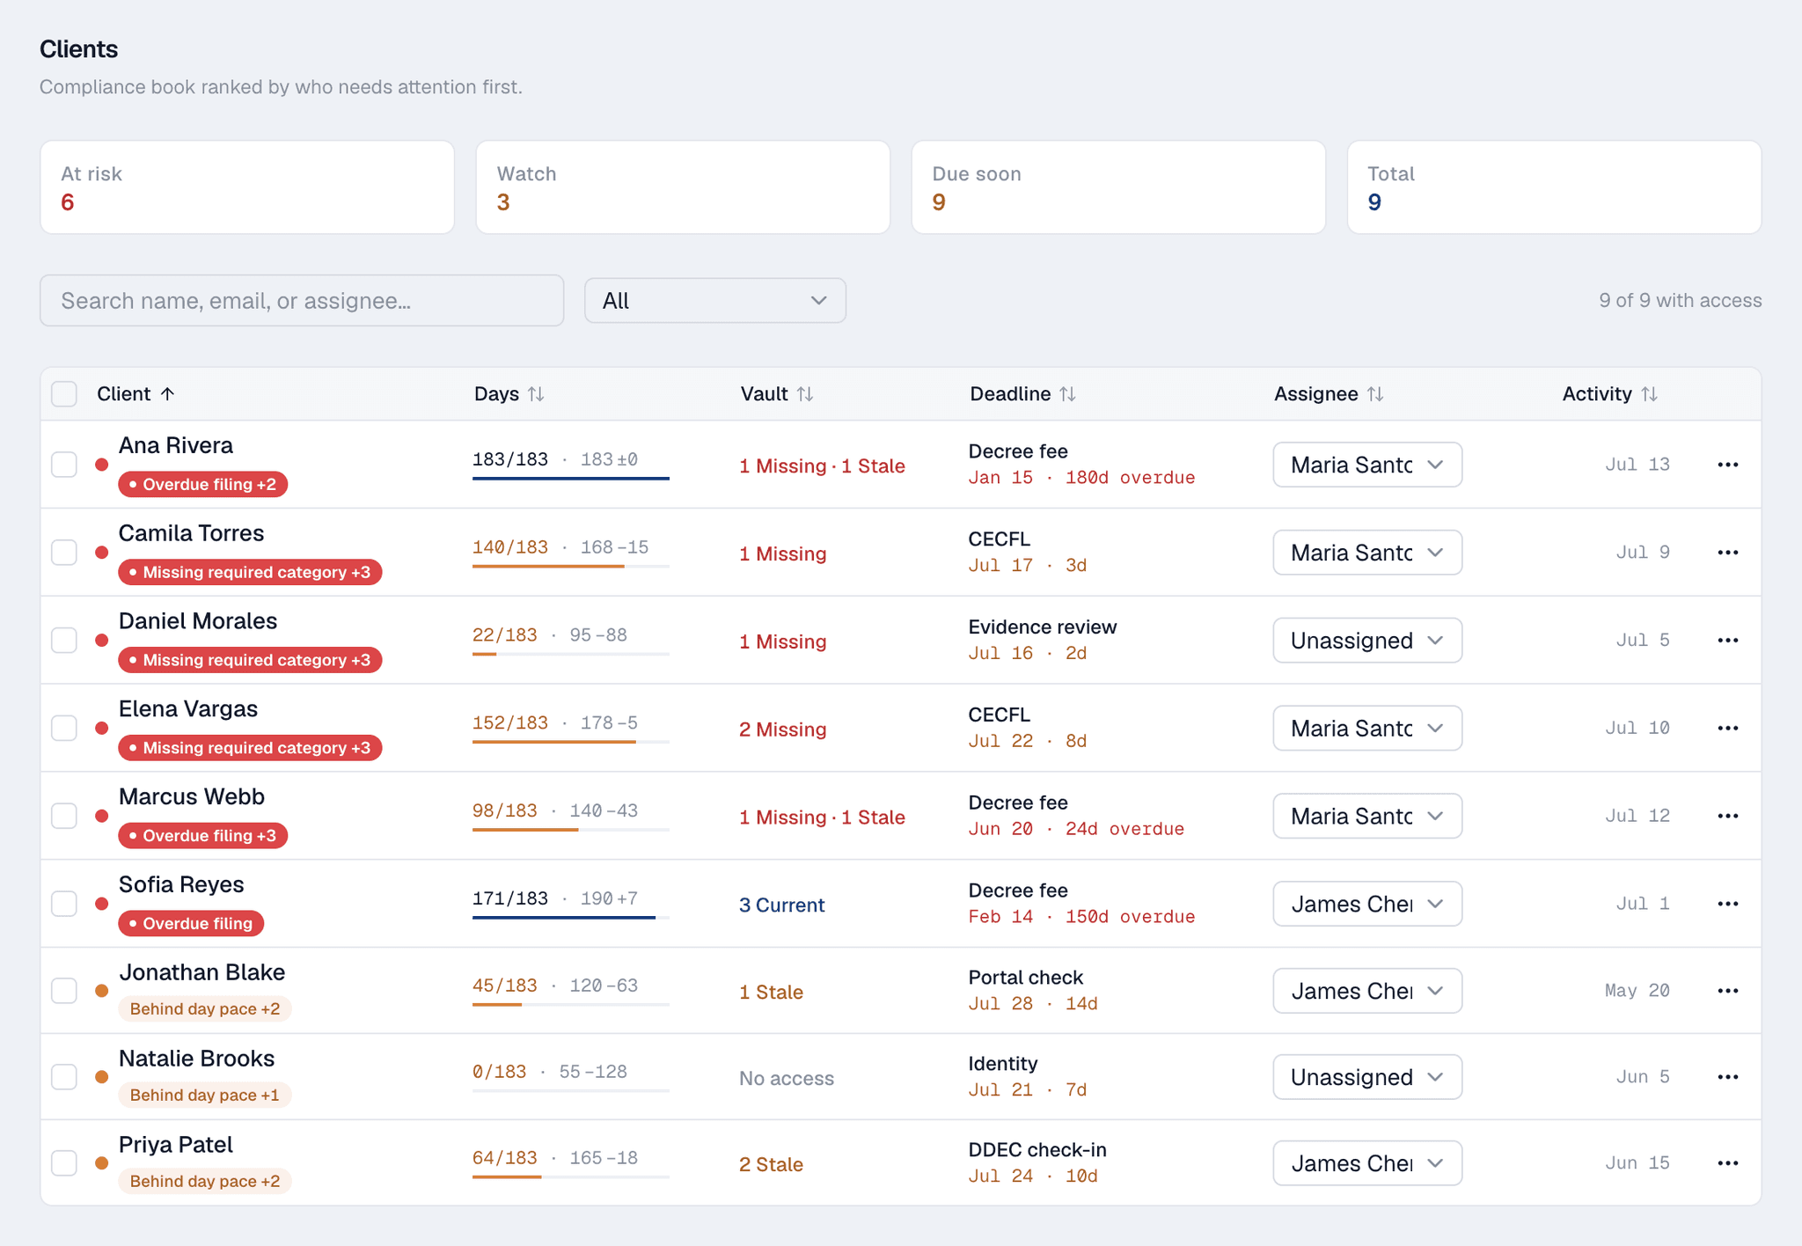Open the Sofia Reyes client name
The height and width of the screenshot is (1246, 1802).
(x=181, y=884)
